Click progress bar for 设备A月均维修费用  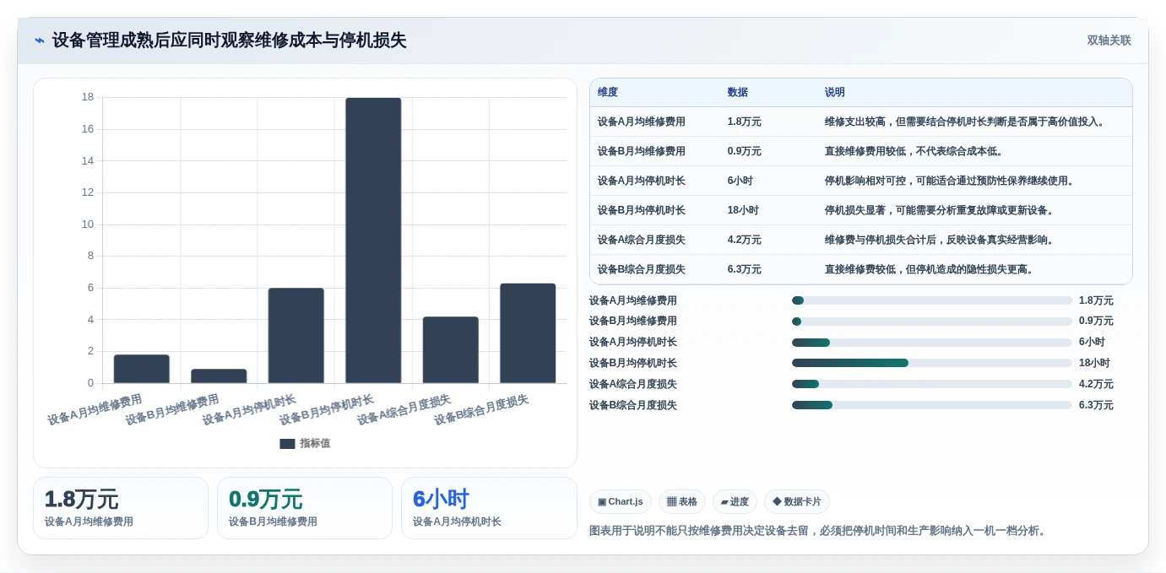[x=932, y=300]
